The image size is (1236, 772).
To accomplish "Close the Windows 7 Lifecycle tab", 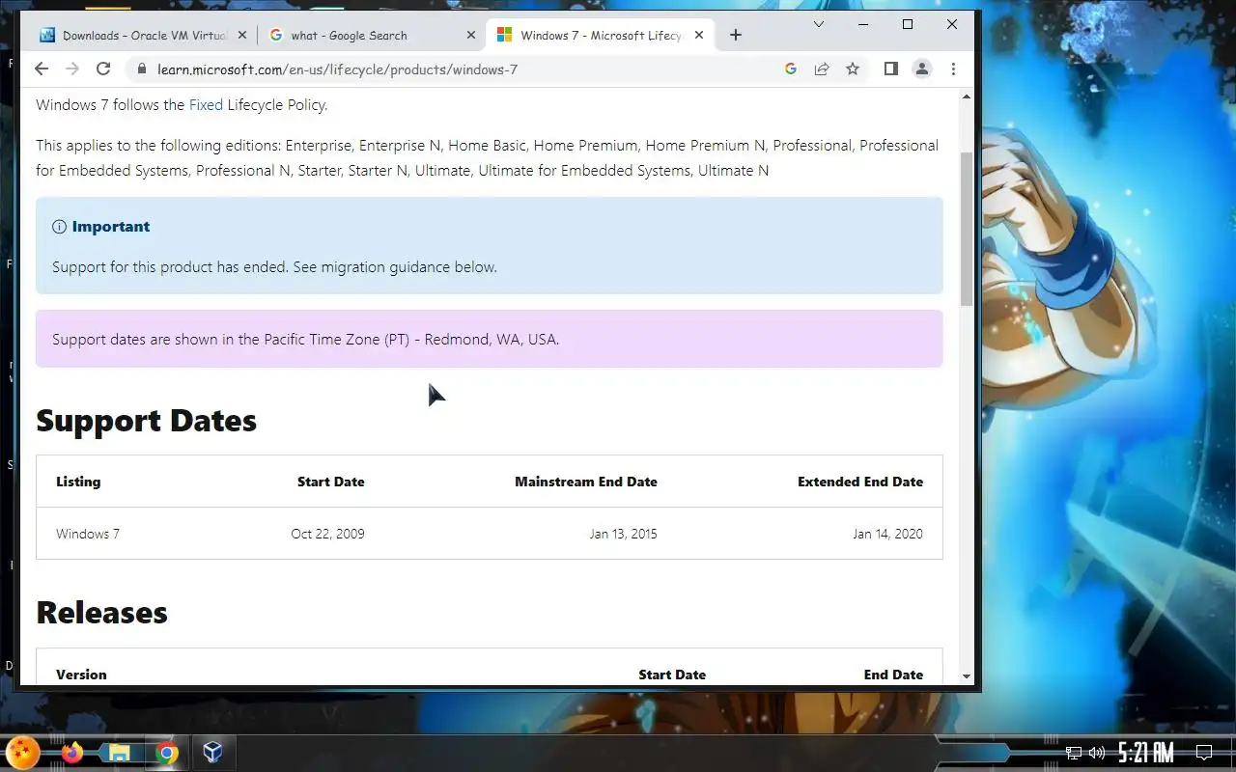I will [699, 35].
